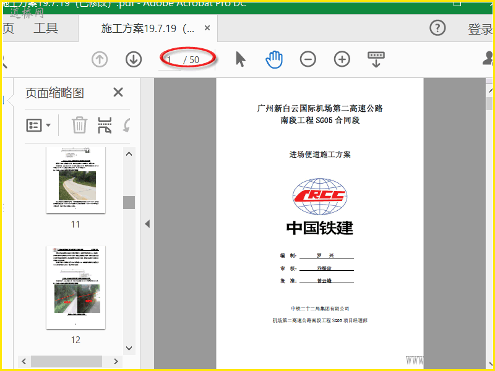Image resolution: width=495 pixels, height=371 pixels.
Task: Zoom out with the minus icon
Action: (x=308, y=59)
